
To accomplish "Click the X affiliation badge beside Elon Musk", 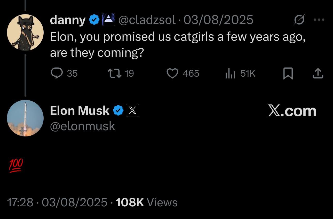I will pyautogui.click(x=132, y=110).
